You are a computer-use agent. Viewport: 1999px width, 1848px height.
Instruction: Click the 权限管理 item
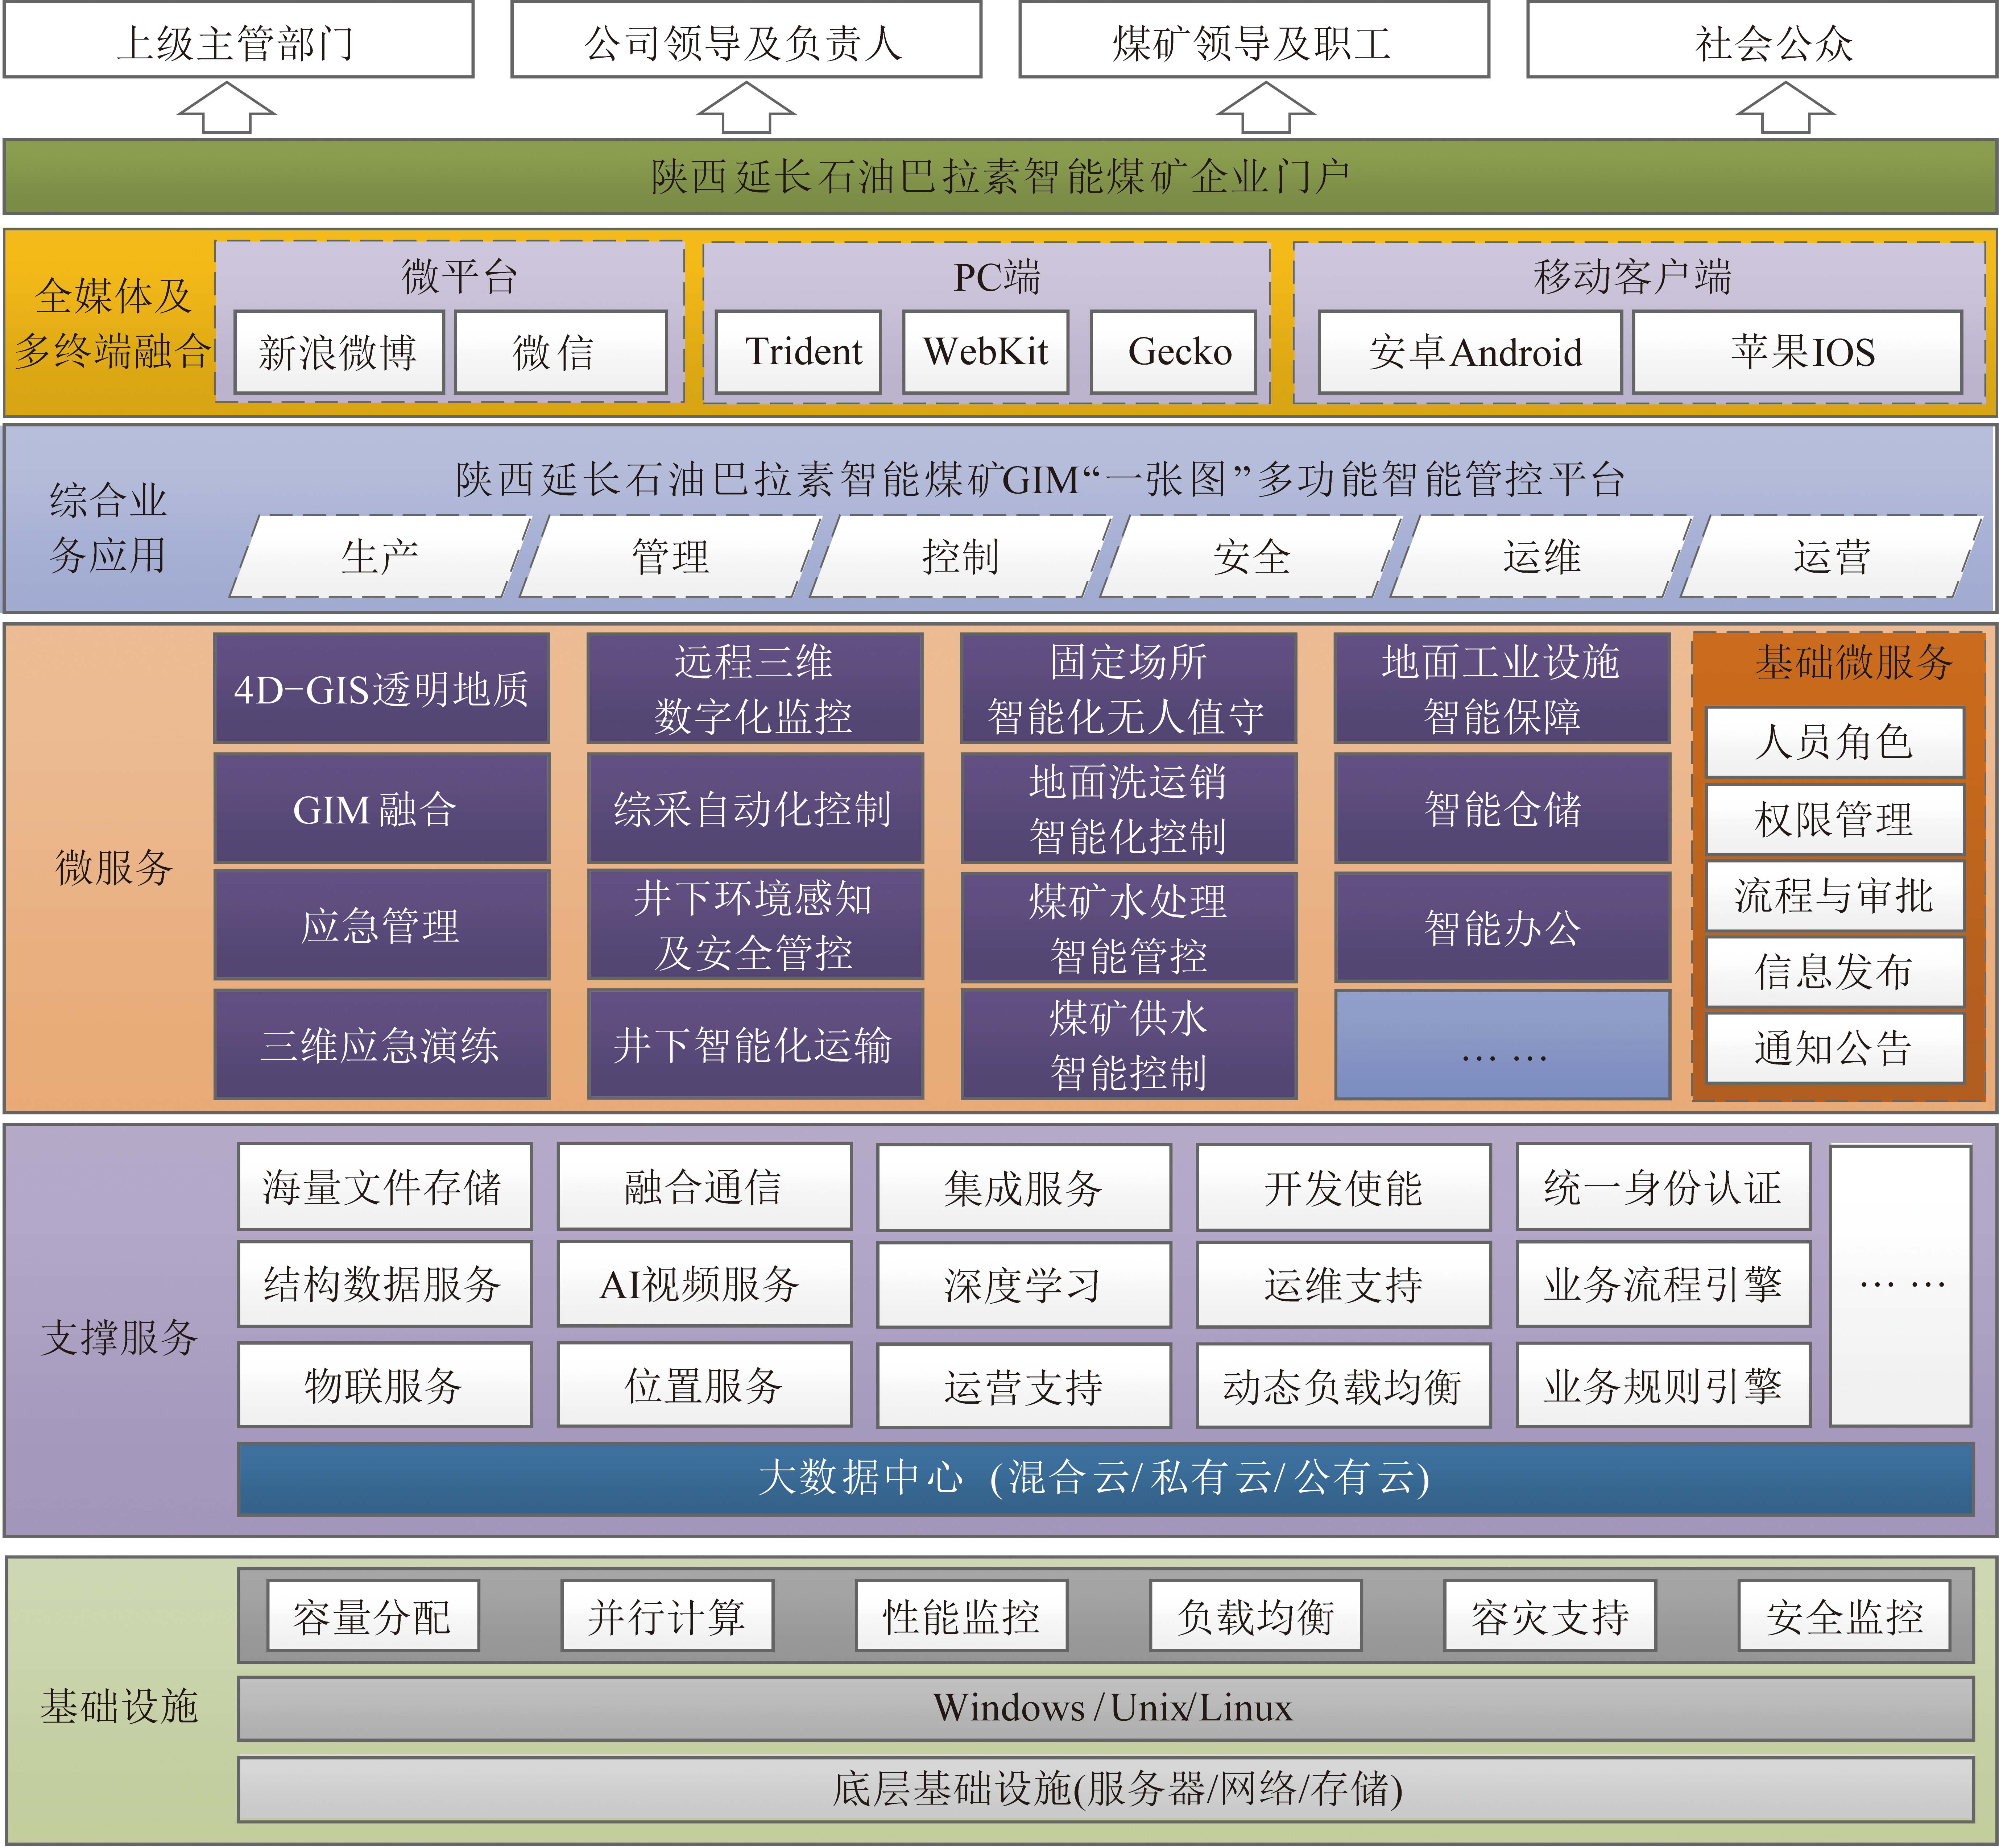coord(1835,819)
